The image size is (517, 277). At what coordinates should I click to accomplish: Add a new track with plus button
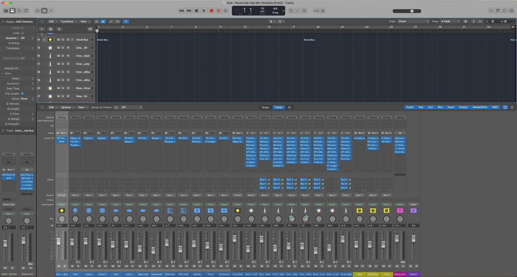(42, 29)
